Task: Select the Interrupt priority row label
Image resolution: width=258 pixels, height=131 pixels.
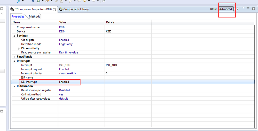Action: (x=31, y=73)
